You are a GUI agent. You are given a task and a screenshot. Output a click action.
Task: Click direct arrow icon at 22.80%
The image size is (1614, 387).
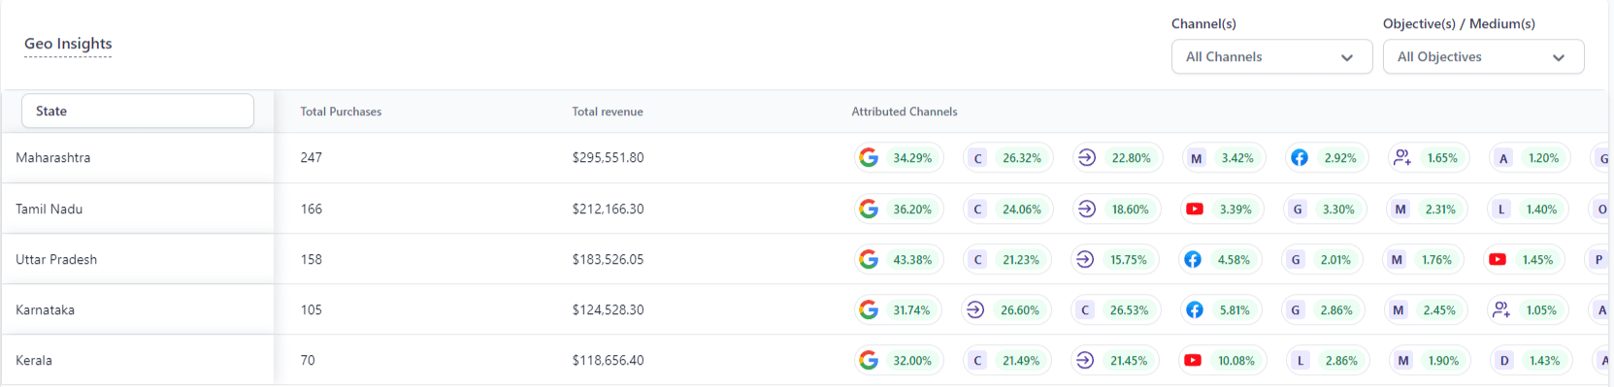tap(1087, 157)
